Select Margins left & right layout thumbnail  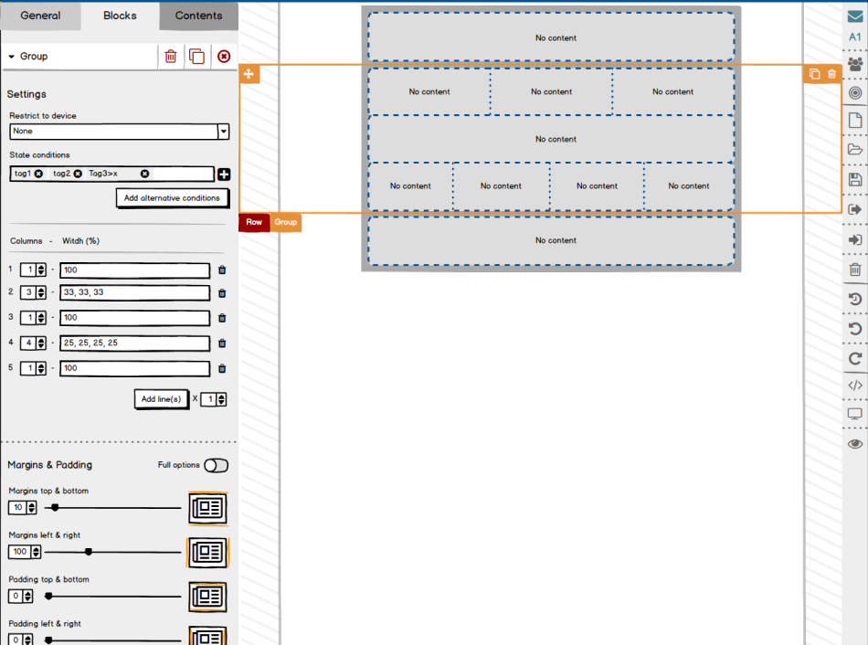coord(207,553)
